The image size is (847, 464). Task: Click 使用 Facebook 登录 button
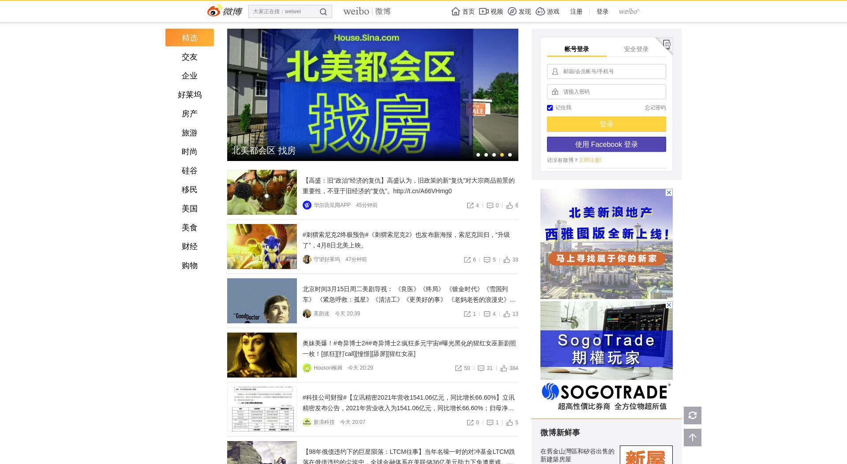(607, 144)
